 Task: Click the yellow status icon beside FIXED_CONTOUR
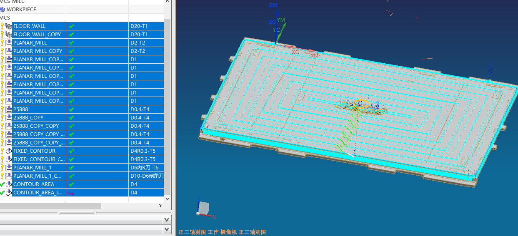click(x=2, y=151)
